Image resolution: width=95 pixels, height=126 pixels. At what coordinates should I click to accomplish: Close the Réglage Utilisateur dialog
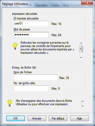coord(87,3)
